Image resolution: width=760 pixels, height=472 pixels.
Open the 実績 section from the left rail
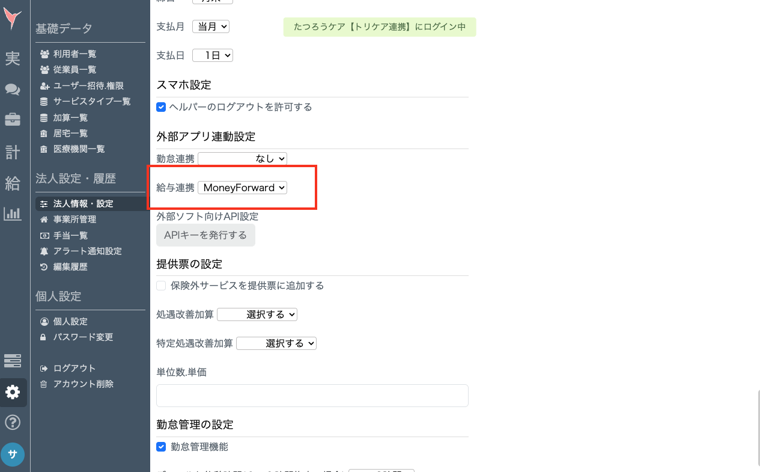point(13,58)
